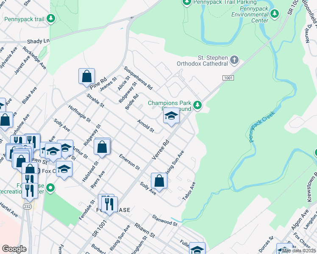This screenshot has height=254, width=317.
Task: Select the shopping bag marker beside Pine Rd
Action: (87, 77)
